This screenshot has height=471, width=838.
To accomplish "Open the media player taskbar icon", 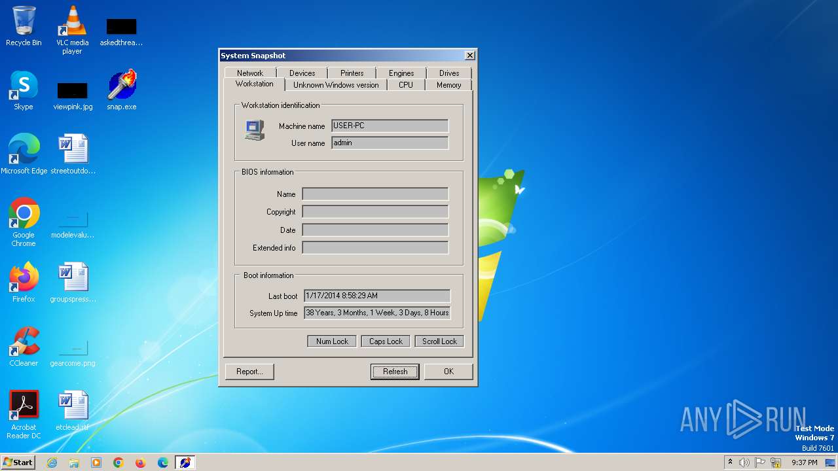I will [96, 462].
